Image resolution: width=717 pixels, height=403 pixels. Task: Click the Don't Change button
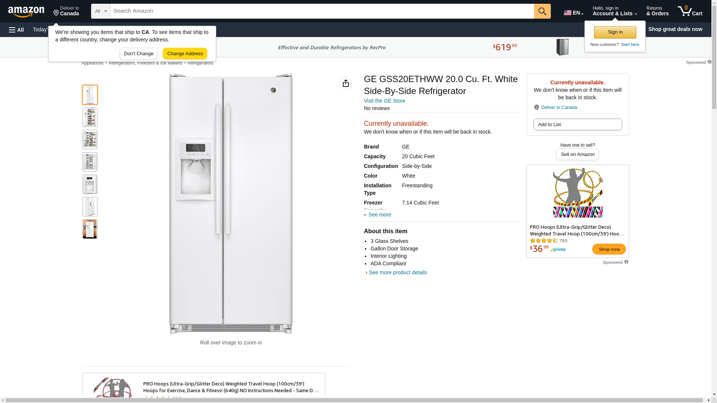[x=139, y=53]
